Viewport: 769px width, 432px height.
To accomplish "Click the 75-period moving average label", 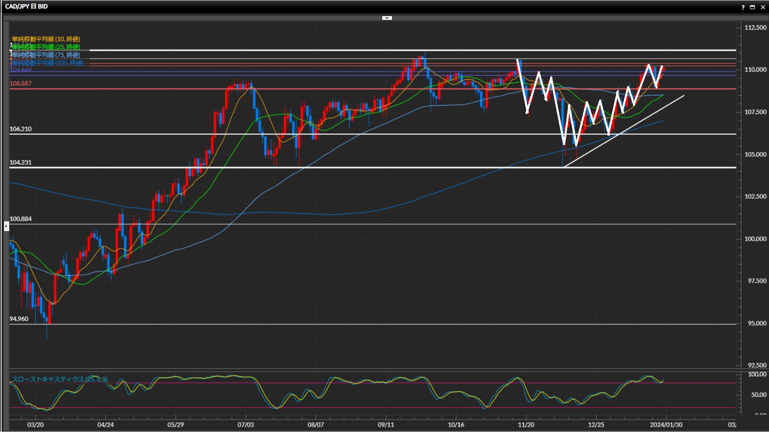I will click(x=46, y=55).
